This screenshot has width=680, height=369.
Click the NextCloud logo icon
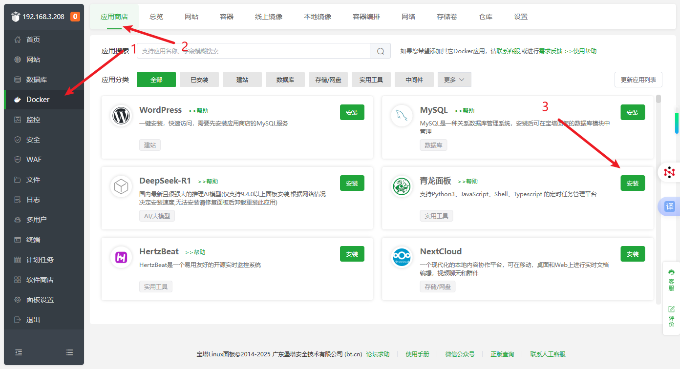(402, 257)
